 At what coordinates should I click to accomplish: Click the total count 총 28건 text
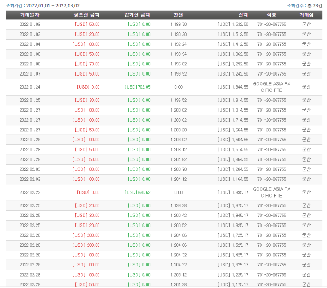click(x=315, y=6)
